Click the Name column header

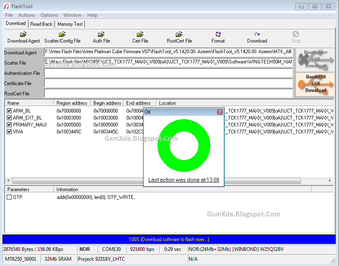pos(29,103)
